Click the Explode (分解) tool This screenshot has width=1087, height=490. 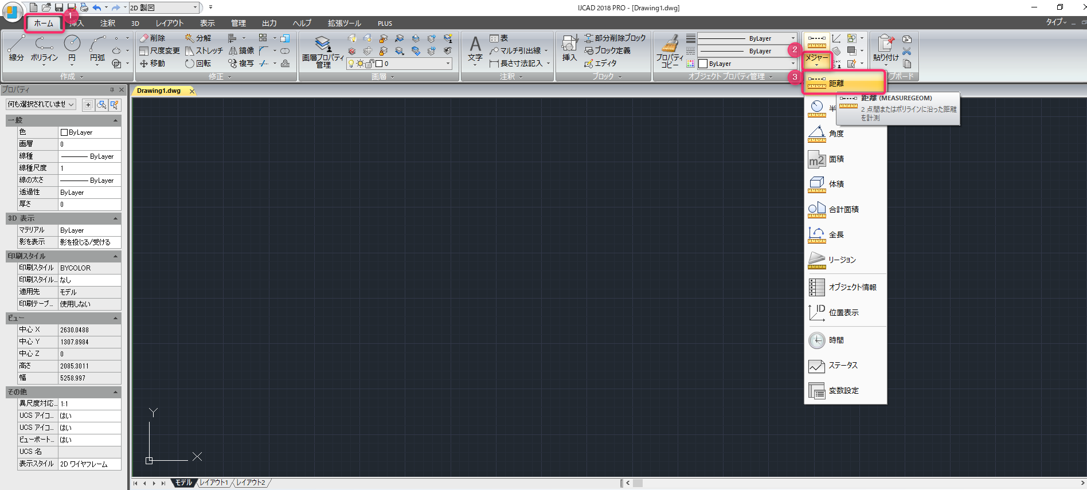(198, 38)
